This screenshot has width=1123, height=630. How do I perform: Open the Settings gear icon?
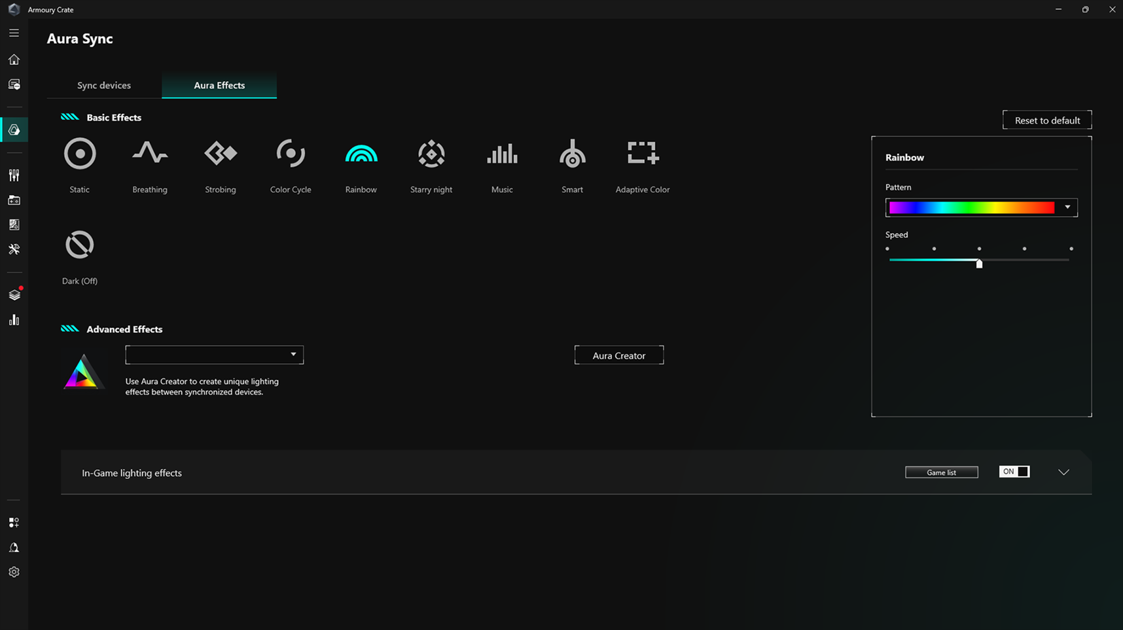(14, 572)
